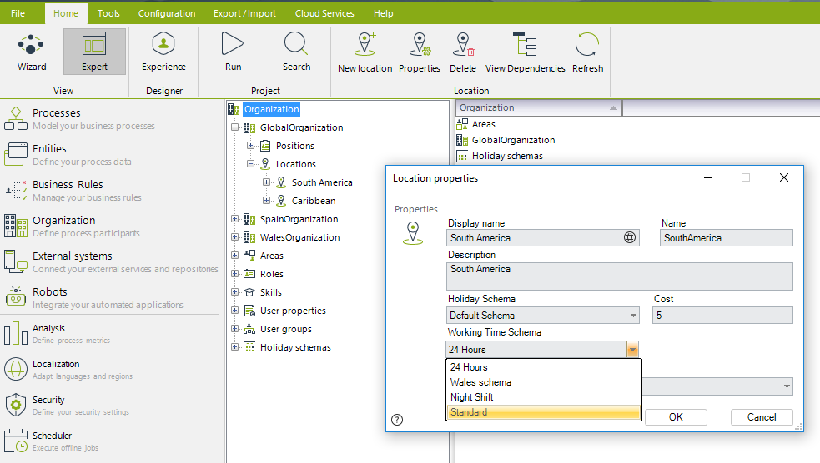Open the Processes module
820x463 pixels.
coord(78,118)
